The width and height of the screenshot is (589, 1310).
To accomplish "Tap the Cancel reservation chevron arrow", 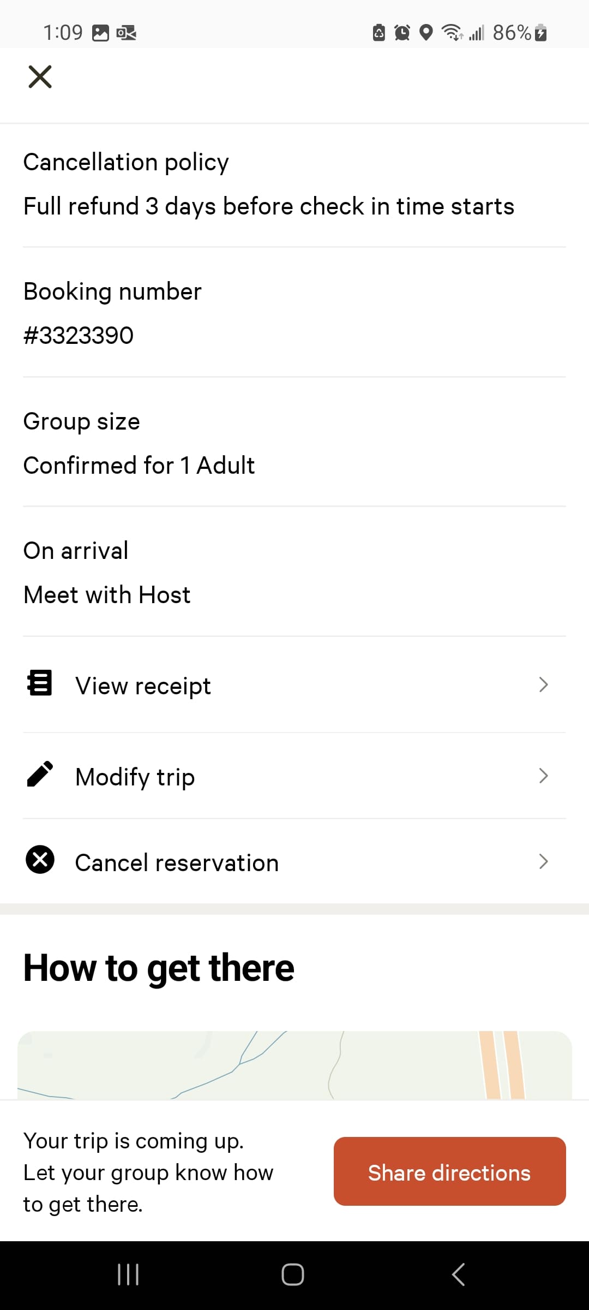I will pos(543,861).
